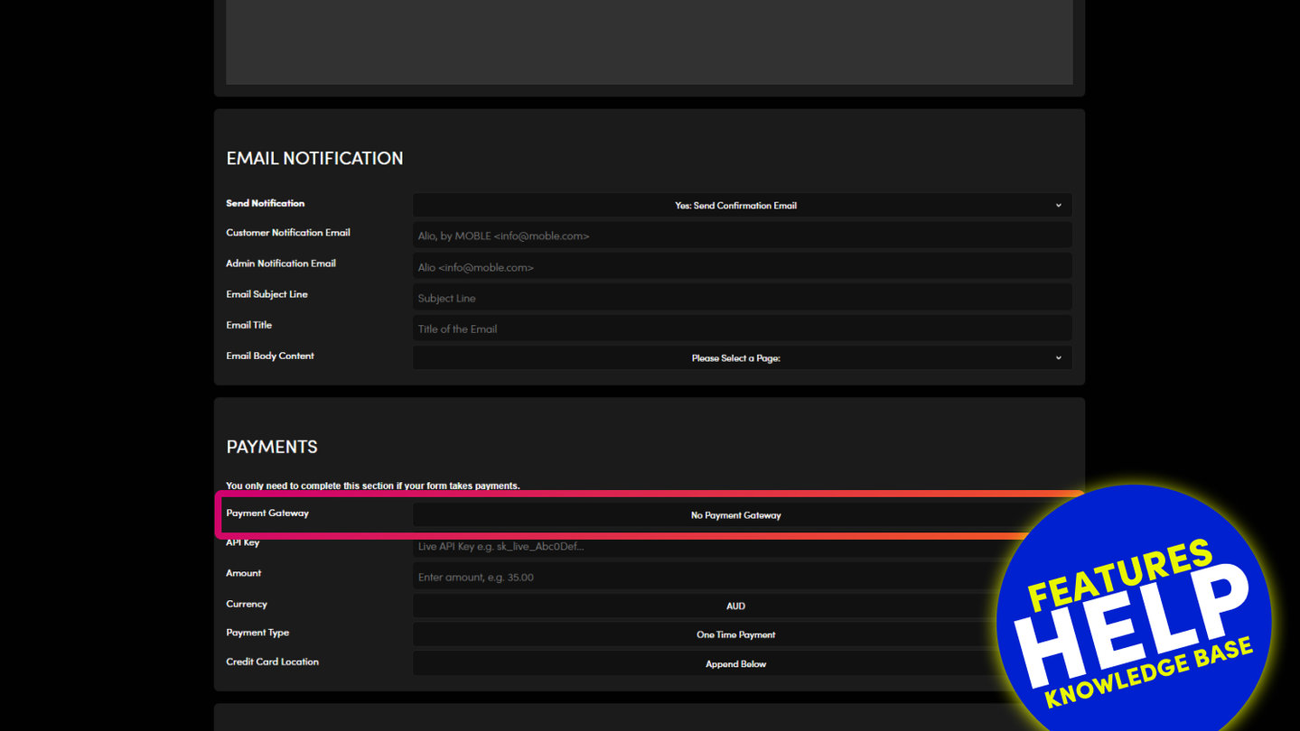
Task: Click the Payment Gateway label
Action: (267, 514)
